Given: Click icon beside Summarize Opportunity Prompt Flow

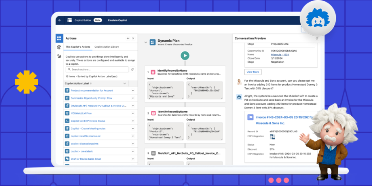Looking at the screenshot, I should click(67, 98).
